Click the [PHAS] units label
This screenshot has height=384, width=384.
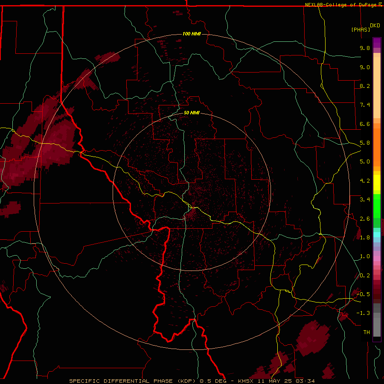[x=361, y=29]
